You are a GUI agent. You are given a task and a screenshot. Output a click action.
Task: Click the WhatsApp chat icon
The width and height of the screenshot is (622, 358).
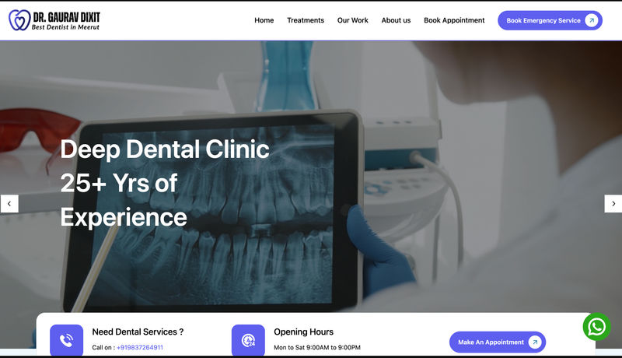[596, 327]
